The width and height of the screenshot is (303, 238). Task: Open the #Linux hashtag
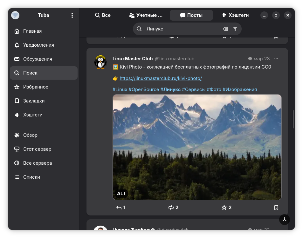(120, 89)
